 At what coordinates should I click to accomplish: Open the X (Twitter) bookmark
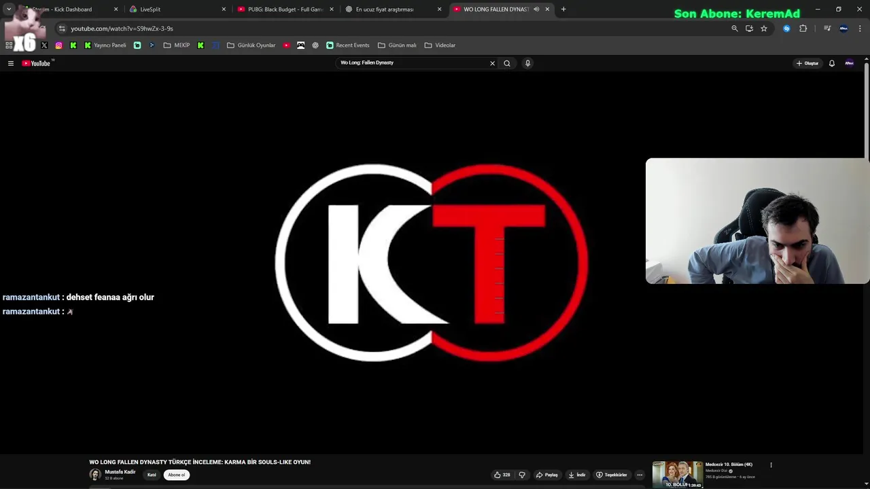point(44,46)
